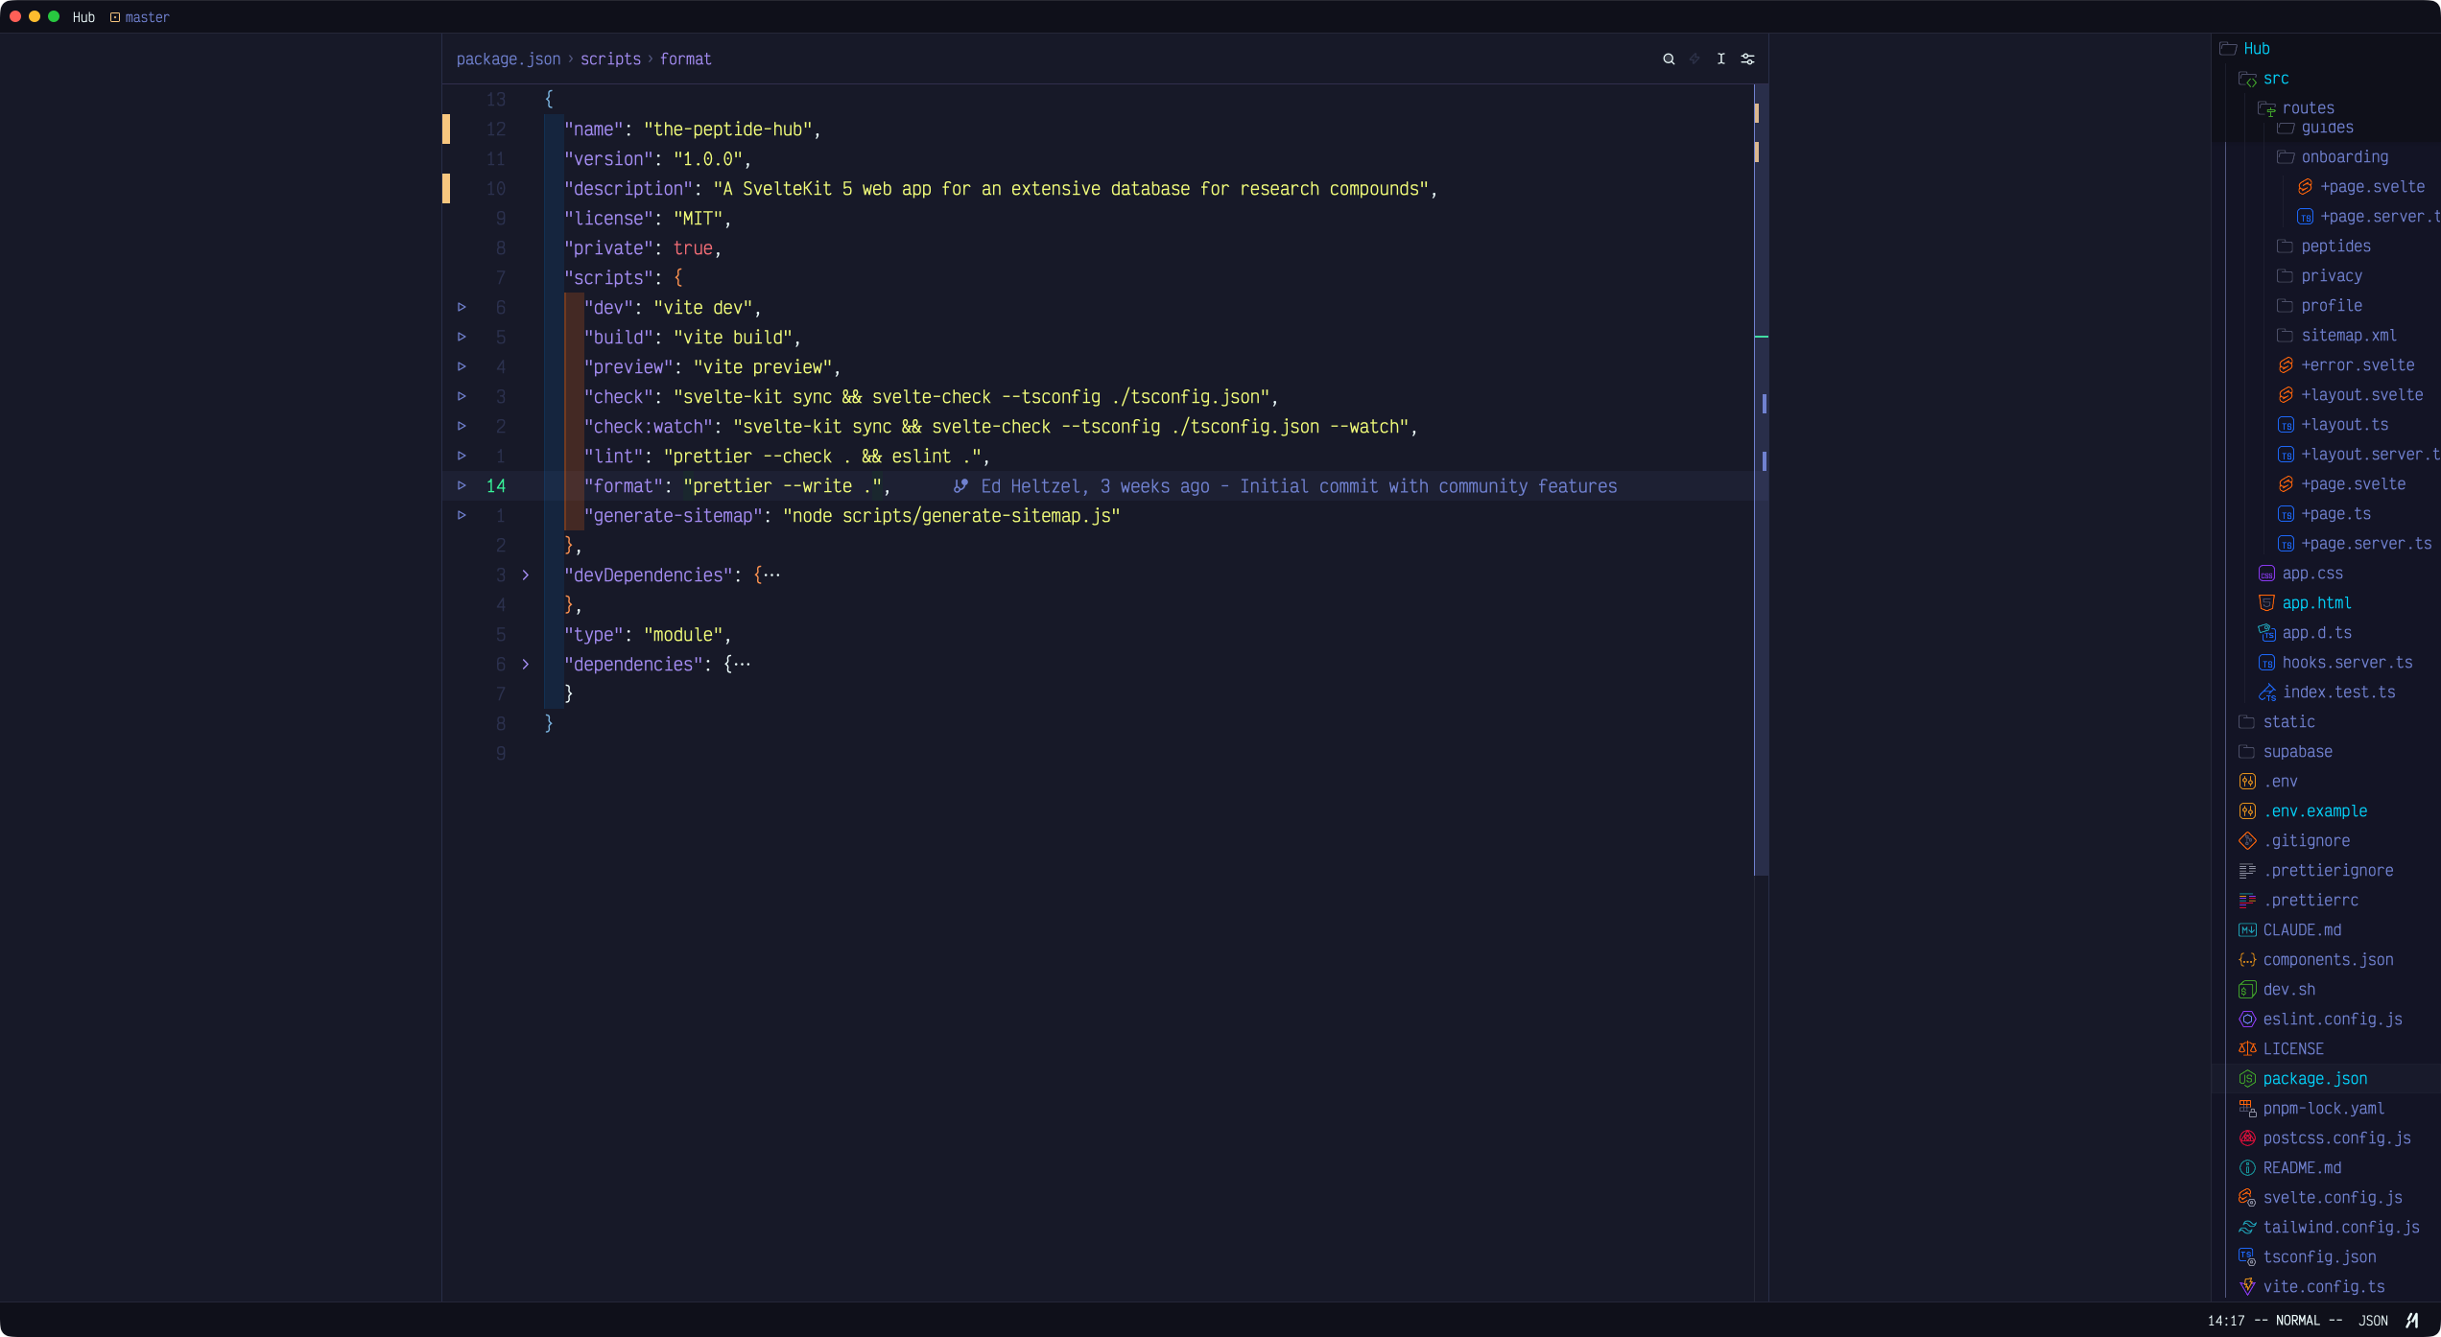Expand the static folder
Viewport: 2441px width, 1337px height.
click(x=2276, y=722)
